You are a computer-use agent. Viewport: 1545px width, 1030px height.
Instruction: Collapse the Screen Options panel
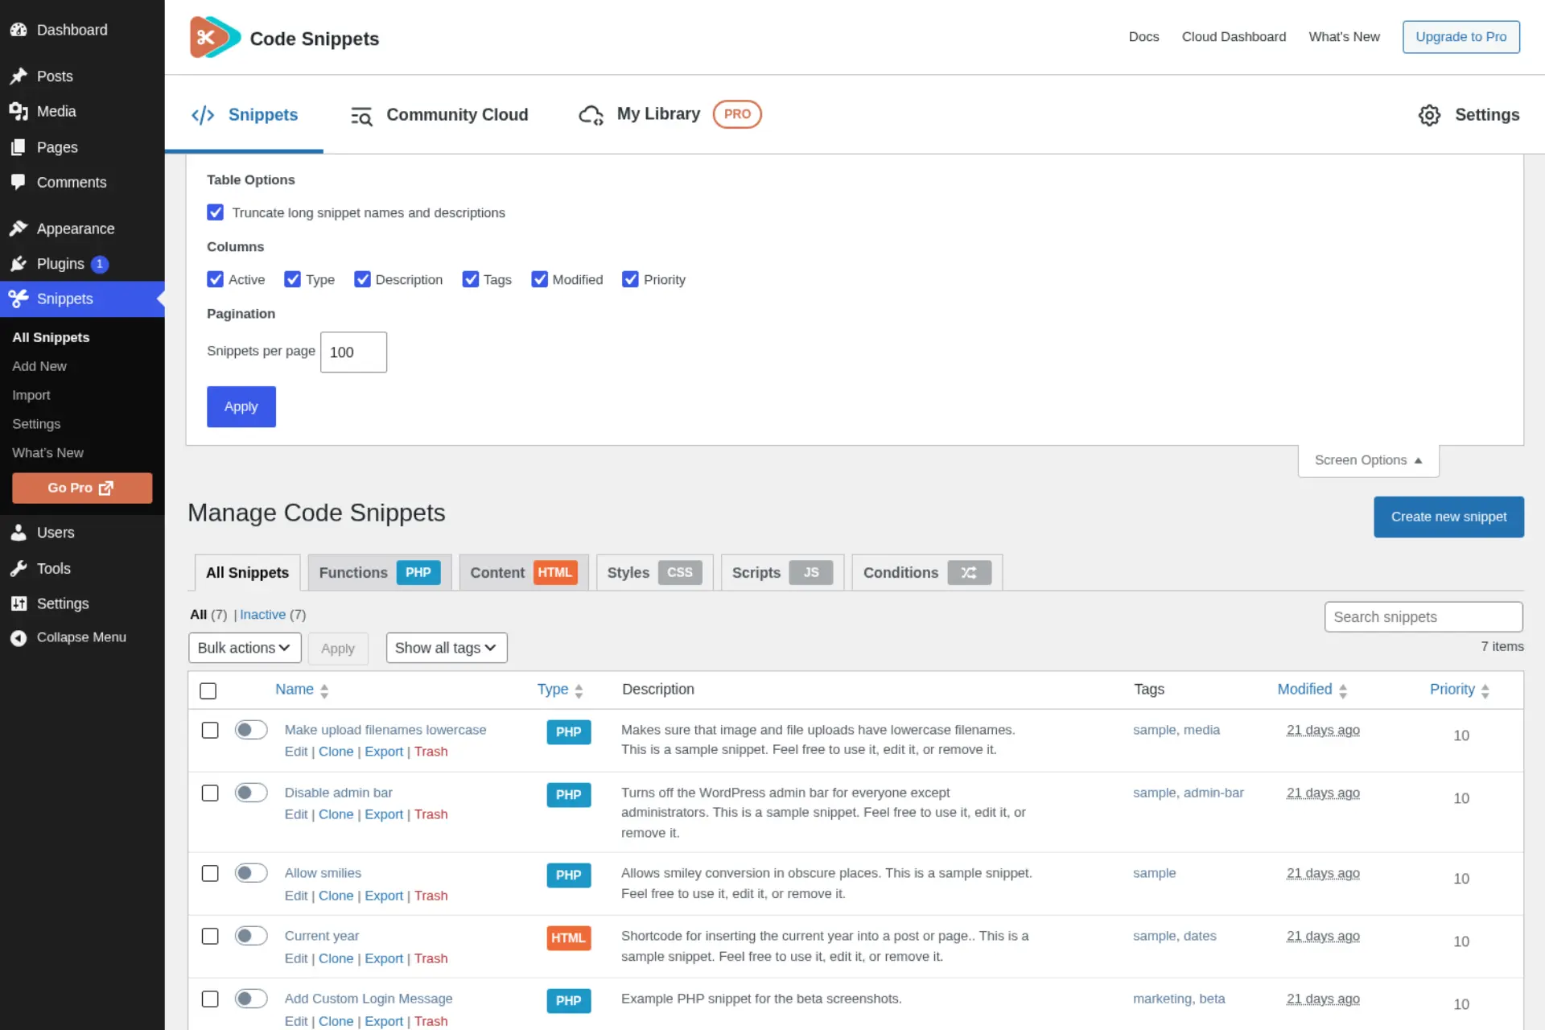coord(1368,460)
